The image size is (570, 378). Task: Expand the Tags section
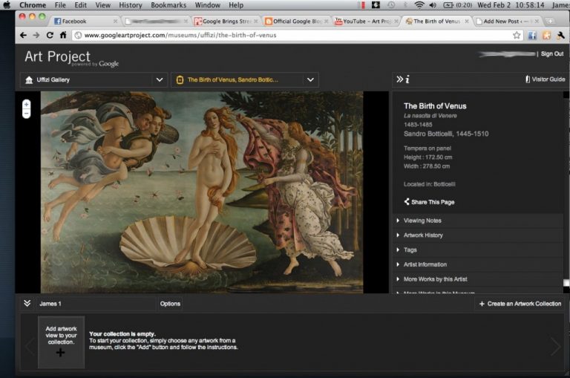(478, 250)
